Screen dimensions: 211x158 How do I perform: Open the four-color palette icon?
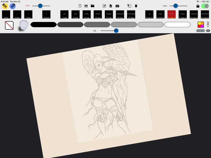click(x=201, y=24)
